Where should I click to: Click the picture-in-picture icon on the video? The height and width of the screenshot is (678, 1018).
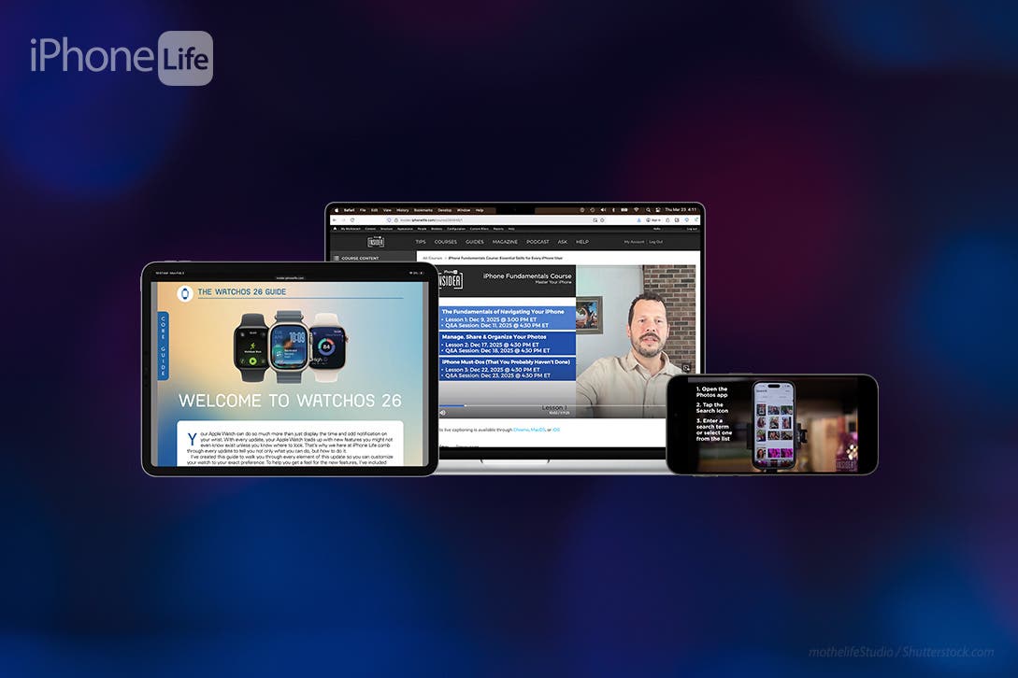point(686,368)
